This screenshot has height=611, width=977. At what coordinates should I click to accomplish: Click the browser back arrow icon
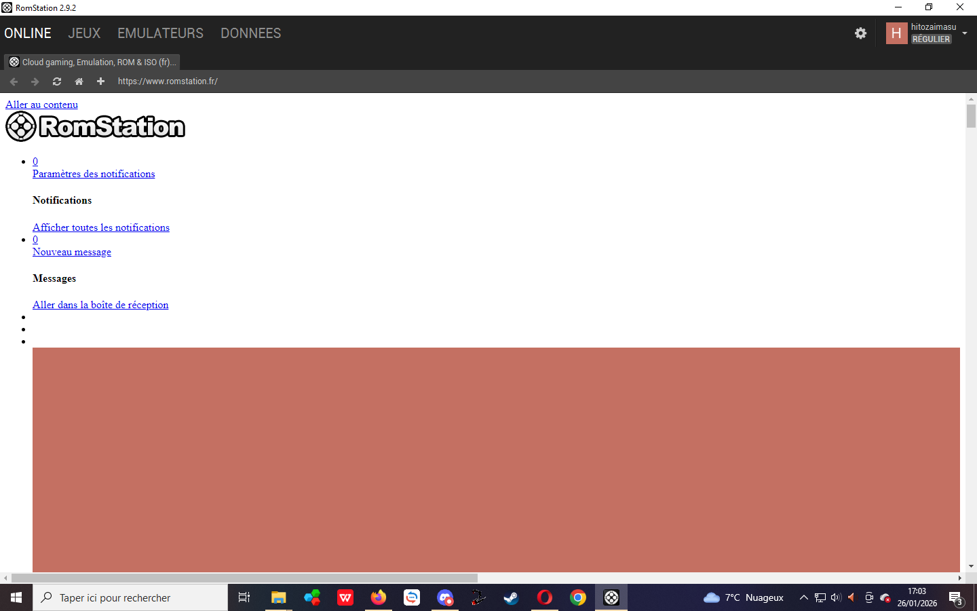14,81
